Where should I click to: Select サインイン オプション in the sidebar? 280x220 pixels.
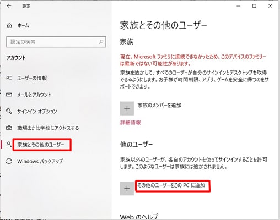tap(37, 111)
